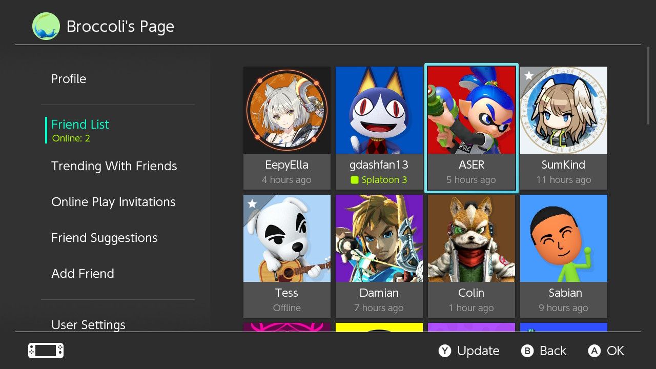Open ASER's highlighted friend card
This screenshot has width=656, height=369.
(x=471, y=128)
